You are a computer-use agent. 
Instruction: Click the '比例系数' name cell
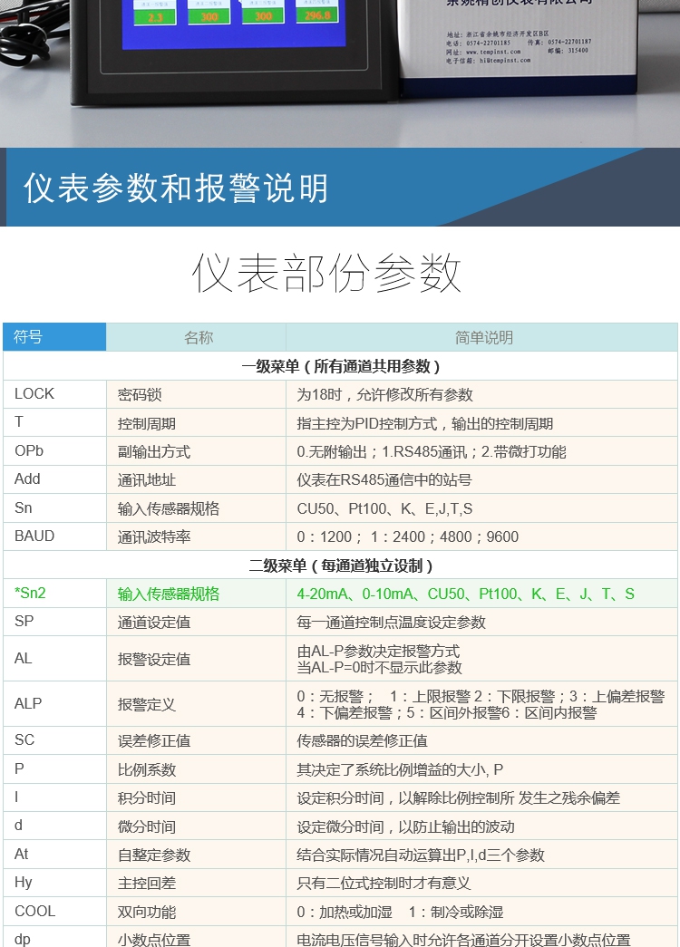[196, 769]
